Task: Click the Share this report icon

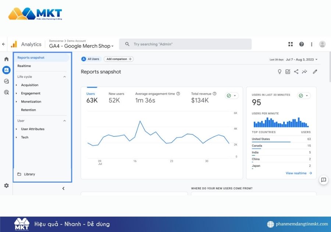Action: pos(296,72)
